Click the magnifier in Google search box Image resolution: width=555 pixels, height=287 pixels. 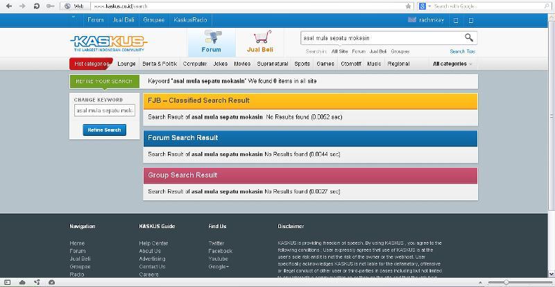tap(547, 6)
